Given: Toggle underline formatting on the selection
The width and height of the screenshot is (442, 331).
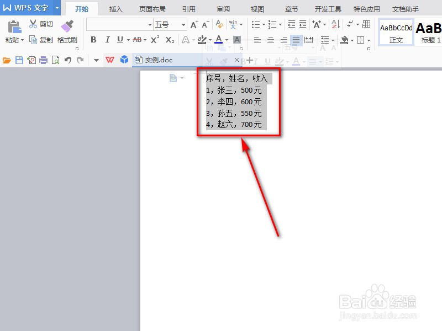Looking at the screenshot, I should [x=121, y=40].
